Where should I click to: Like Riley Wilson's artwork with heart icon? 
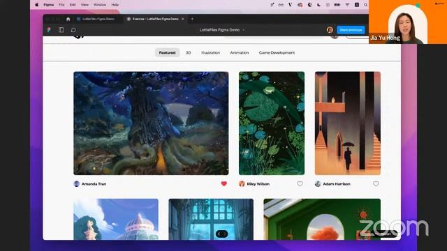300,184
